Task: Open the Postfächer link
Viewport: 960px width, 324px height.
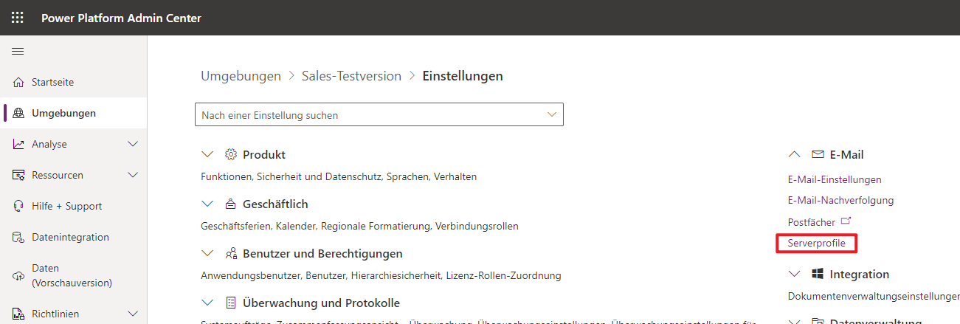Action: click(x=812, y=222)
